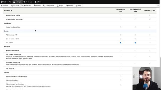Click the Shortcuts toolbar tab
Image resolution: width=161 pixels, height=90 pixels.
(x=28, y=2)
